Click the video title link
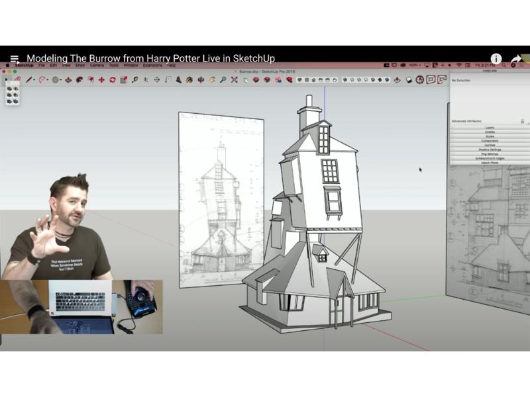 click(150, 58)
